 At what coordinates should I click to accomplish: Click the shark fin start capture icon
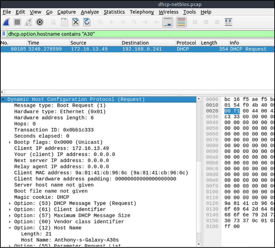6,22
